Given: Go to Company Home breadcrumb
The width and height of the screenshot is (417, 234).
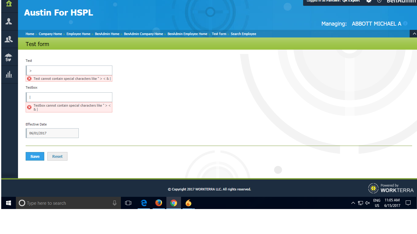Looking at the screenshot, I should (50, 34).
